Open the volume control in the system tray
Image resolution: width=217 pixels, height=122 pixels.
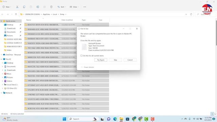(x=197, y=119)
